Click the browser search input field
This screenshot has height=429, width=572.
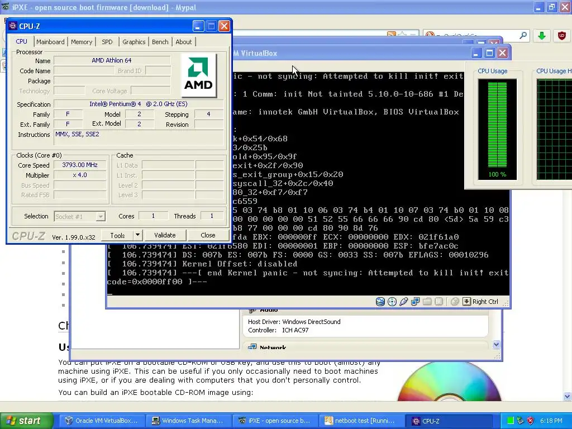point(476,35)
